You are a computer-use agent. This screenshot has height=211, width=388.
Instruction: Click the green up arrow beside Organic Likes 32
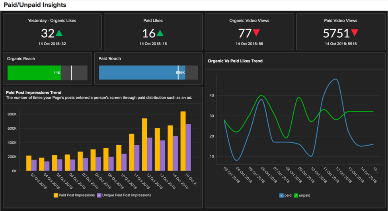coord(59,33)
